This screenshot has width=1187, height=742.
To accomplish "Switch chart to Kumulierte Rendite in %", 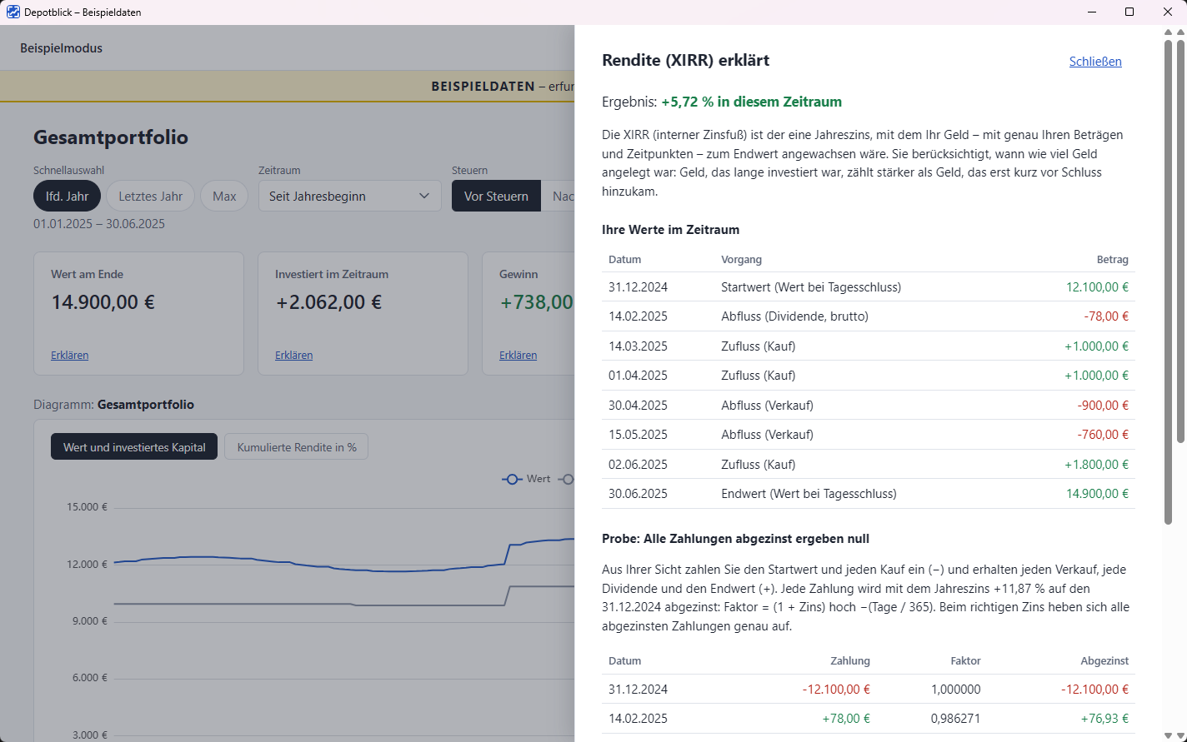I will tap(297, 447).
